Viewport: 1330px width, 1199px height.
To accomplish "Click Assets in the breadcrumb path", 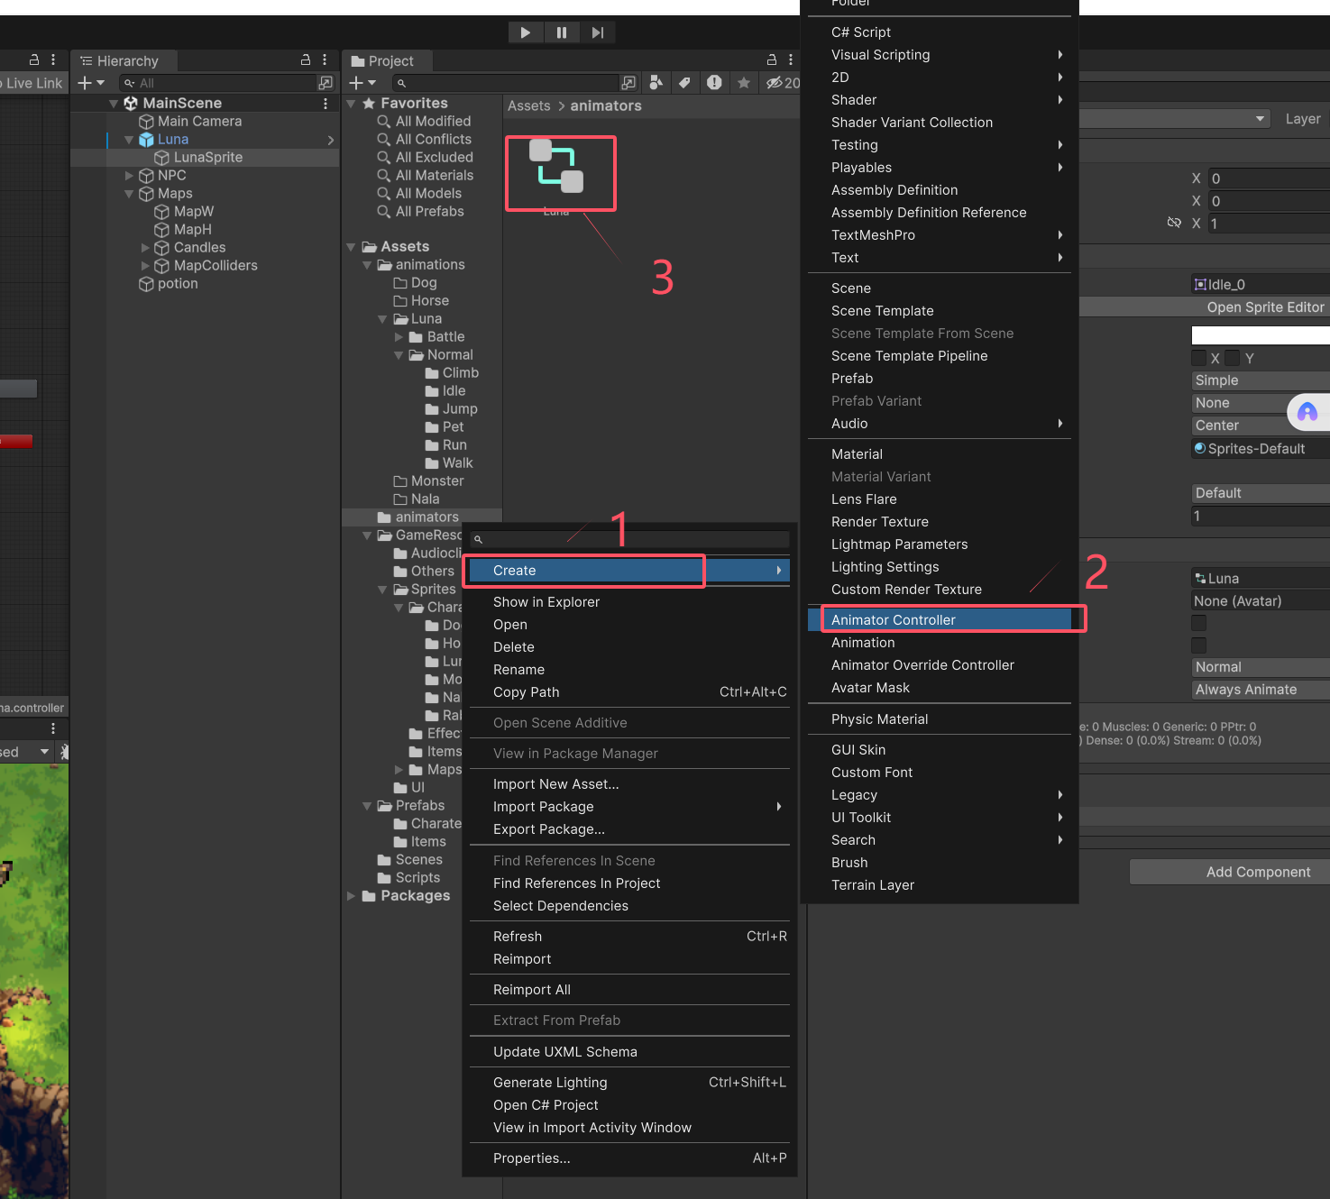I will (x=528, y=105).
